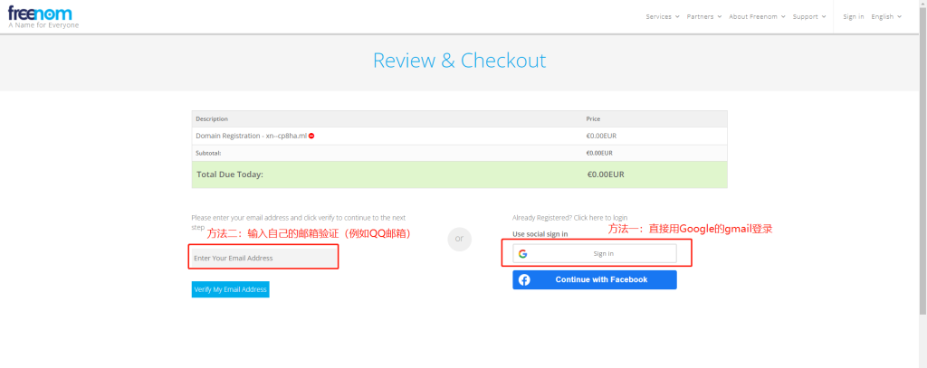
Task: Click the 'Use social sign in' label
Action: pyautogui.click(x=540, y=234)
